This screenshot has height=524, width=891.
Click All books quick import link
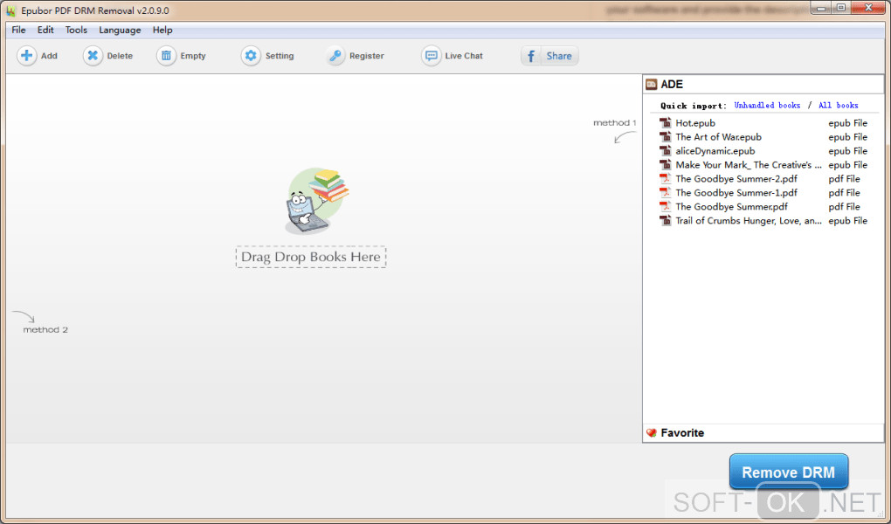(x=839, y=106)
